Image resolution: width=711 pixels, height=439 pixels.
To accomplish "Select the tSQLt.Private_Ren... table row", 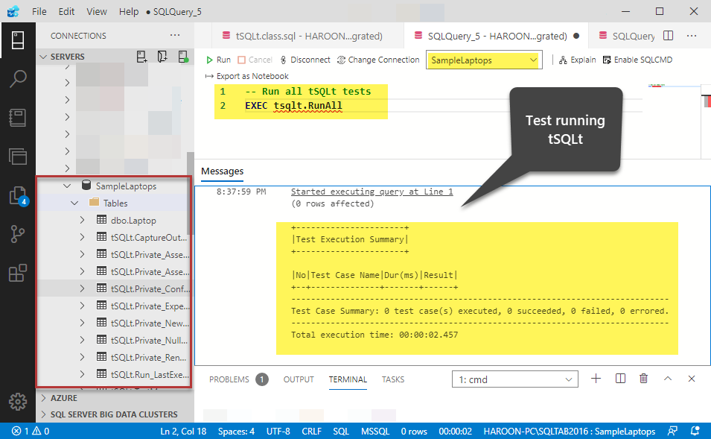I will pos(115,358).
